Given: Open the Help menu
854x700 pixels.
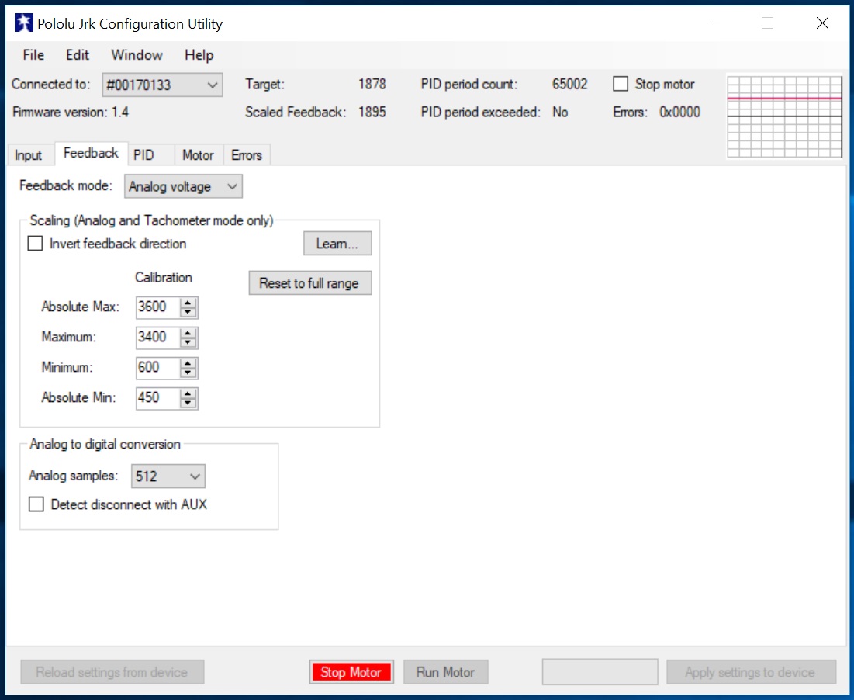Looking at the screenshot, I should coord(199,55).
